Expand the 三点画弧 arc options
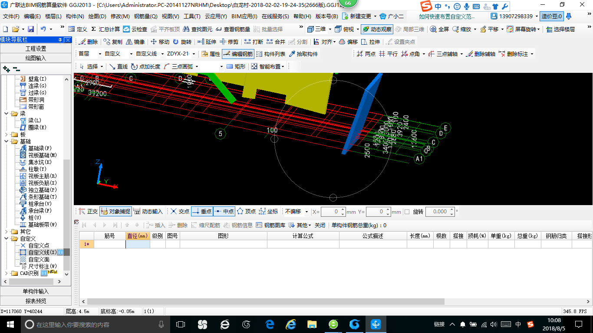 pos(197,66)
